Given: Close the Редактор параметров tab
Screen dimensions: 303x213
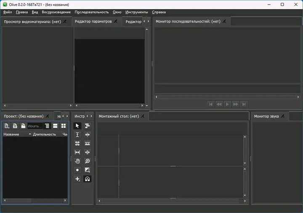Looking at the screenshot, I should tap(116, 21).
